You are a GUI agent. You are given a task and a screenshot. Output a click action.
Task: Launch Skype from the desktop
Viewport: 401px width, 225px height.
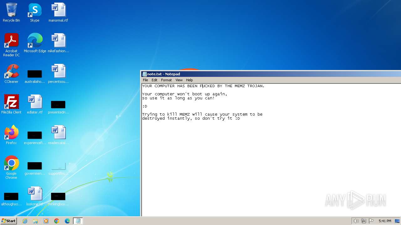pyautogui.click(x=35, y=12)
